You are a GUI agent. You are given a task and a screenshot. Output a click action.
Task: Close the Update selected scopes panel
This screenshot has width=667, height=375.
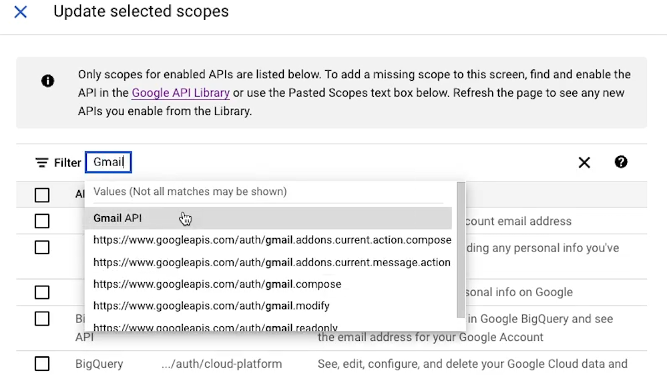point(21,11)
